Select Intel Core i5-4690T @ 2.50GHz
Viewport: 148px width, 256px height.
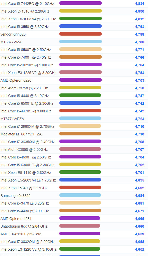26,157
